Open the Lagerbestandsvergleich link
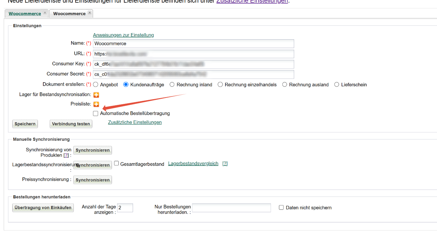Viewport: 437px width, 241px height. [193, 163]
